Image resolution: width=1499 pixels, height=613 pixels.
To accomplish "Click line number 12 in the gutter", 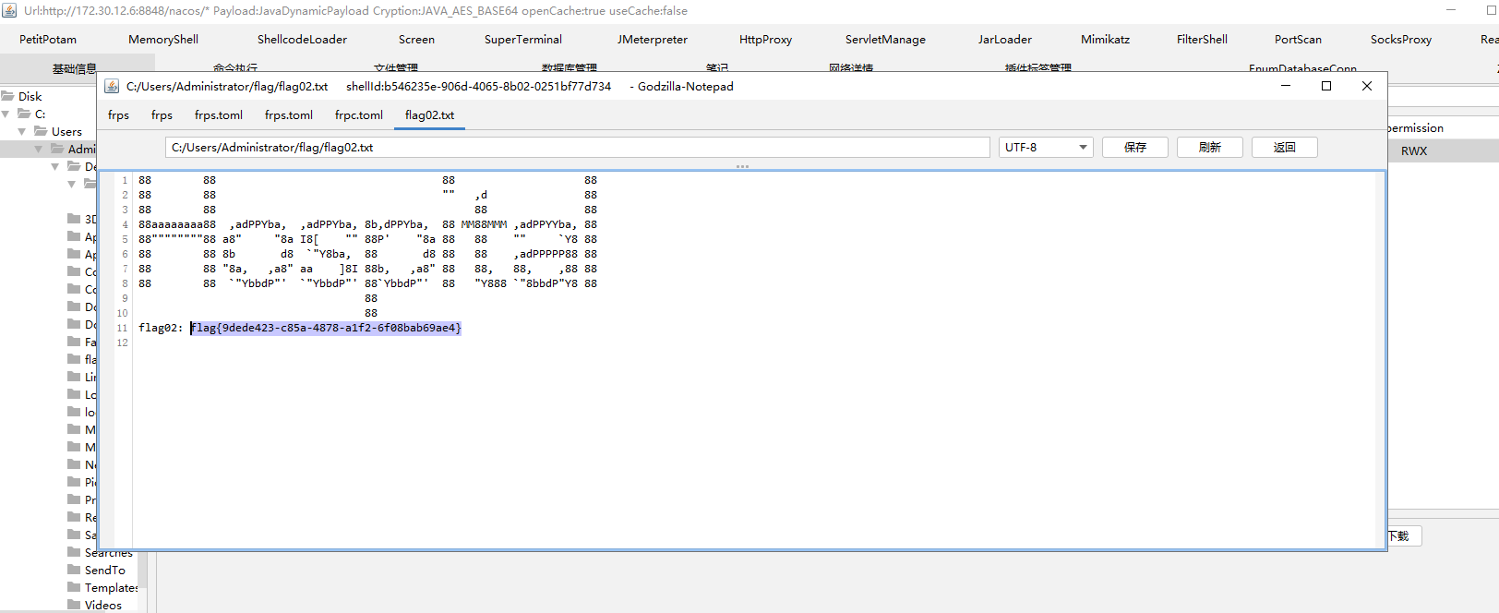I will pos(123,343).
